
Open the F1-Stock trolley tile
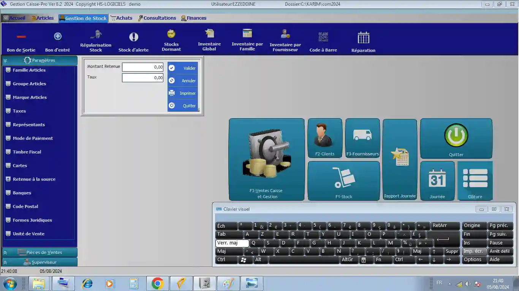pos(343,181)
